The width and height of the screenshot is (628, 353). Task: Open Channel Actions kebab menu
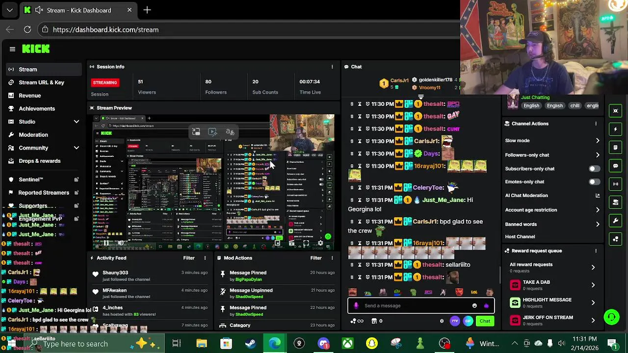coord(596,124)
